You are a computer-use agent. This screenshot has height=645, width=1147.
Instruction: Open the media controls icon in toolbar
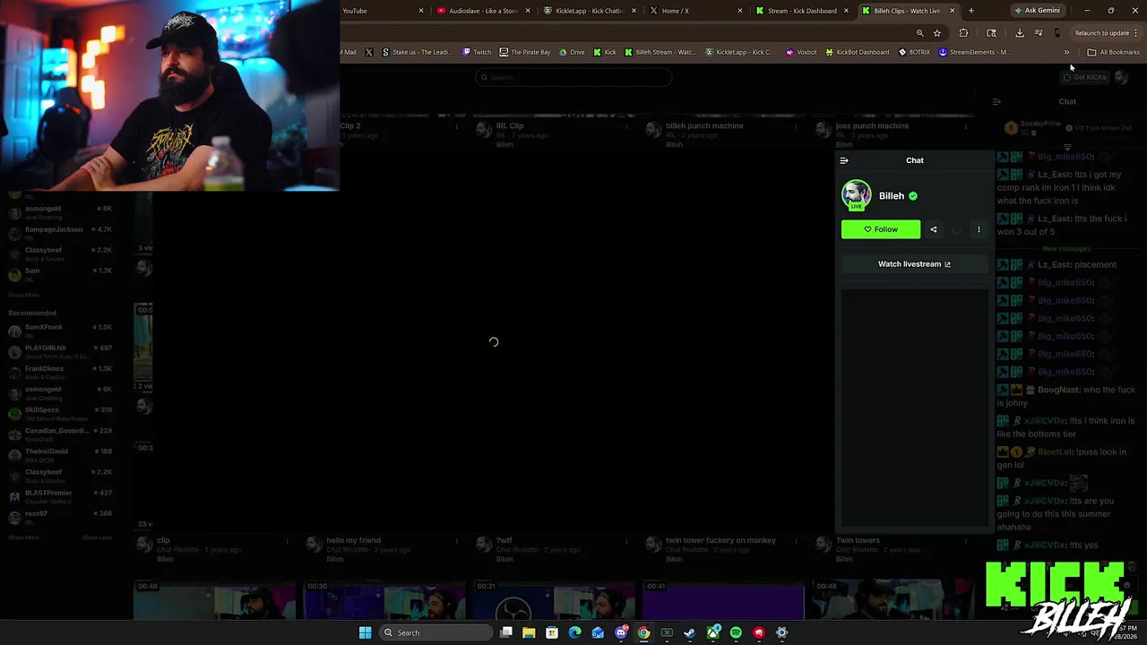pos(1039,33)
